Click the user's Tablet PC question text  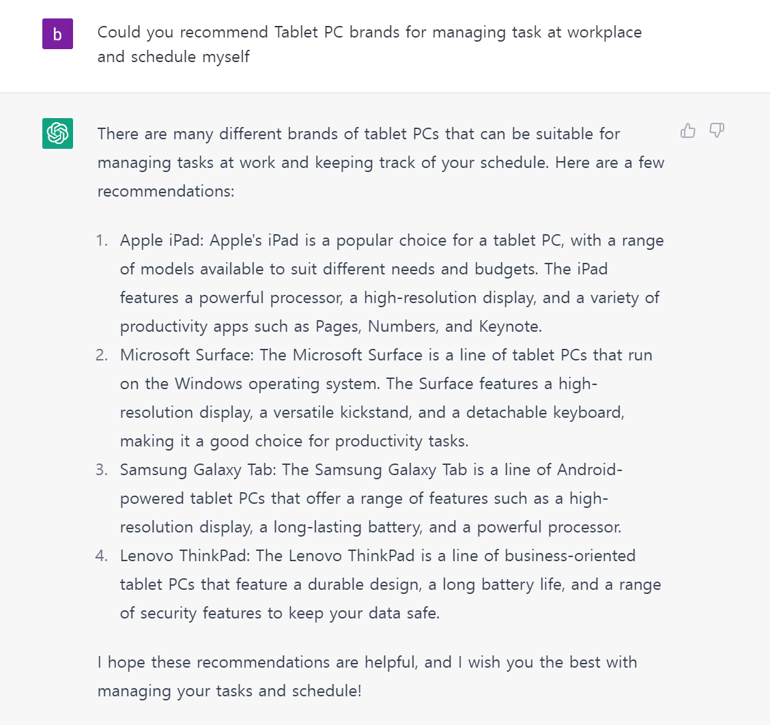click(369, 44)
